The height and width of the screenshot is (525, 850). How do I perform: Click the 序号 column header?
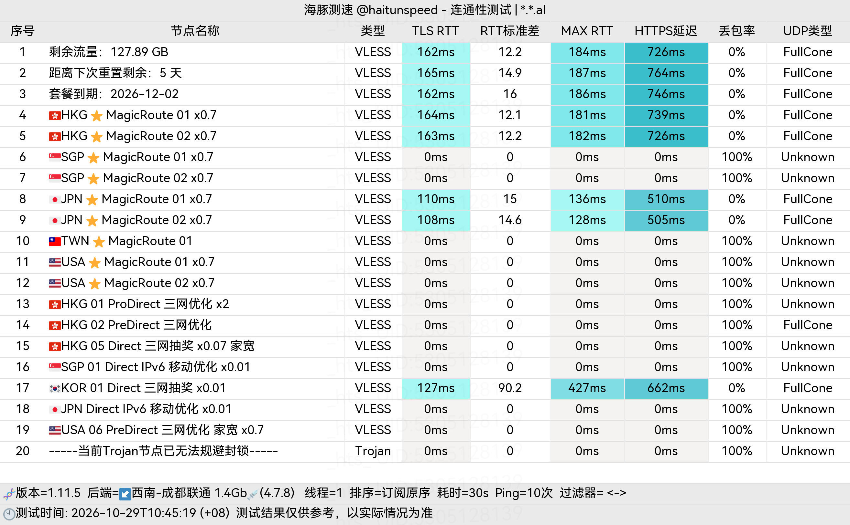(x=23, y=31)
